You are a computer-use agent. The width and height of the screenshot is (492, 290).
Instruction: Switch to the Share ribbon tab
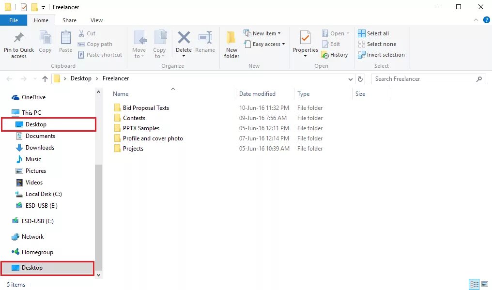coord(69,20)
